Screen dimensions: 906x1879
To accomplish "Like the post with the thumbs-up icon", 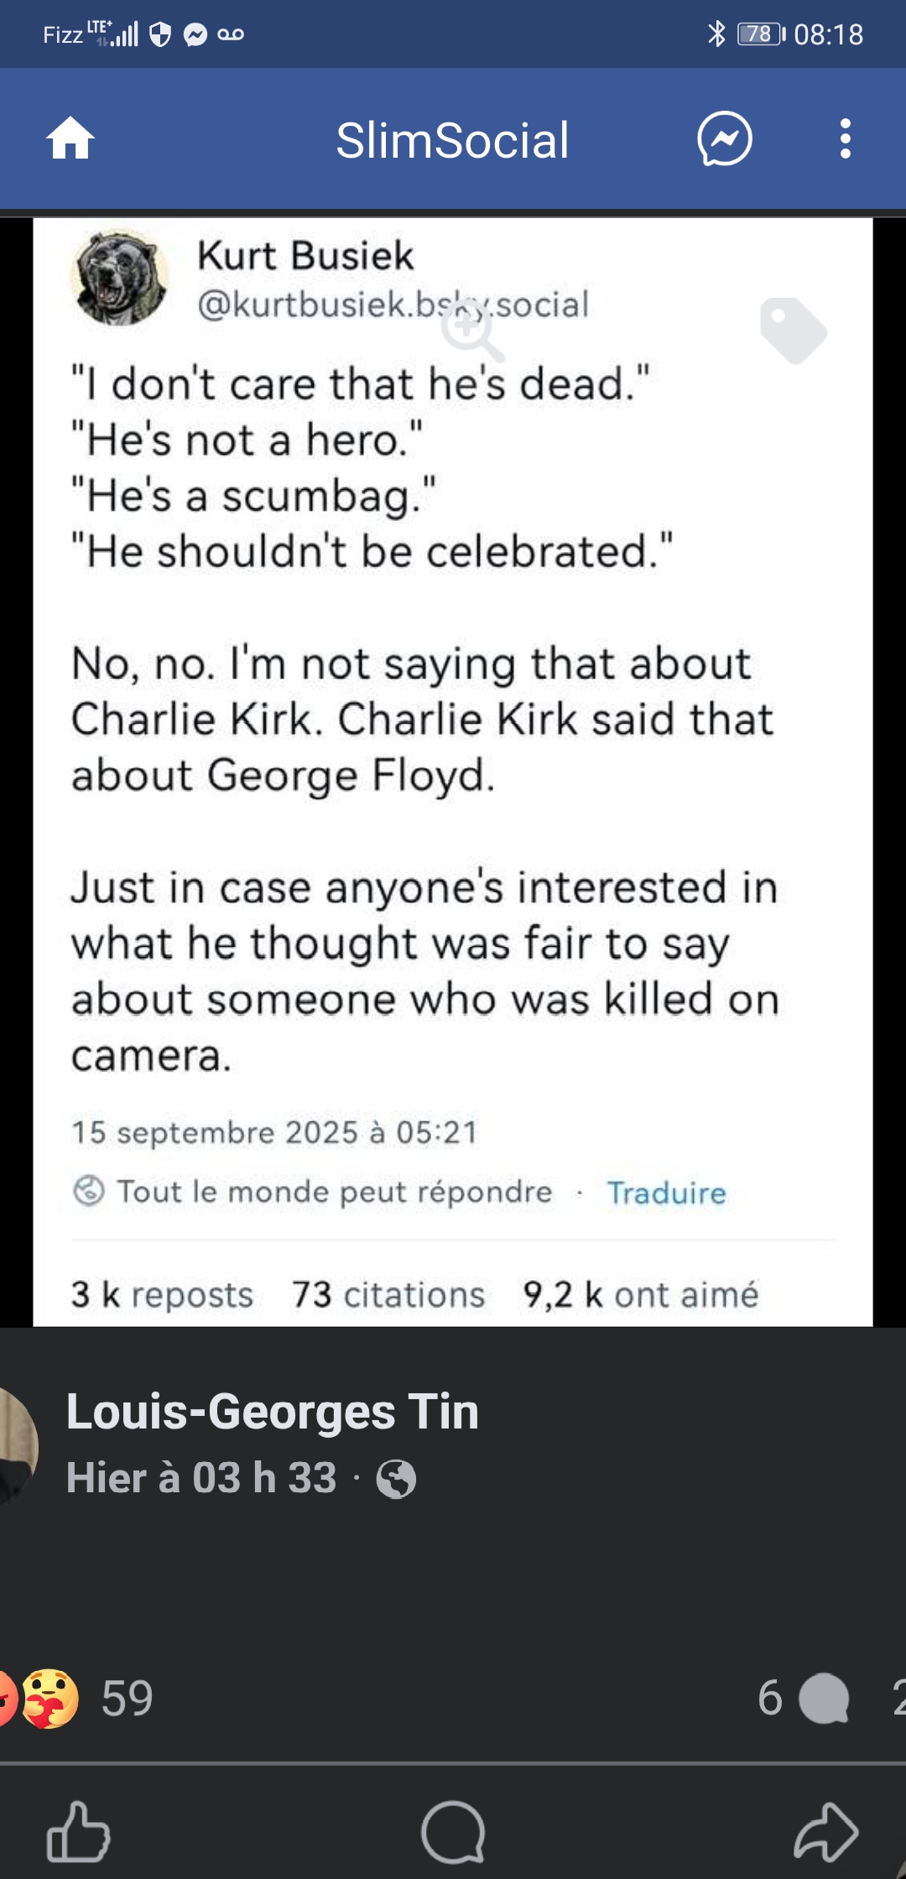I will point(78,1833).
